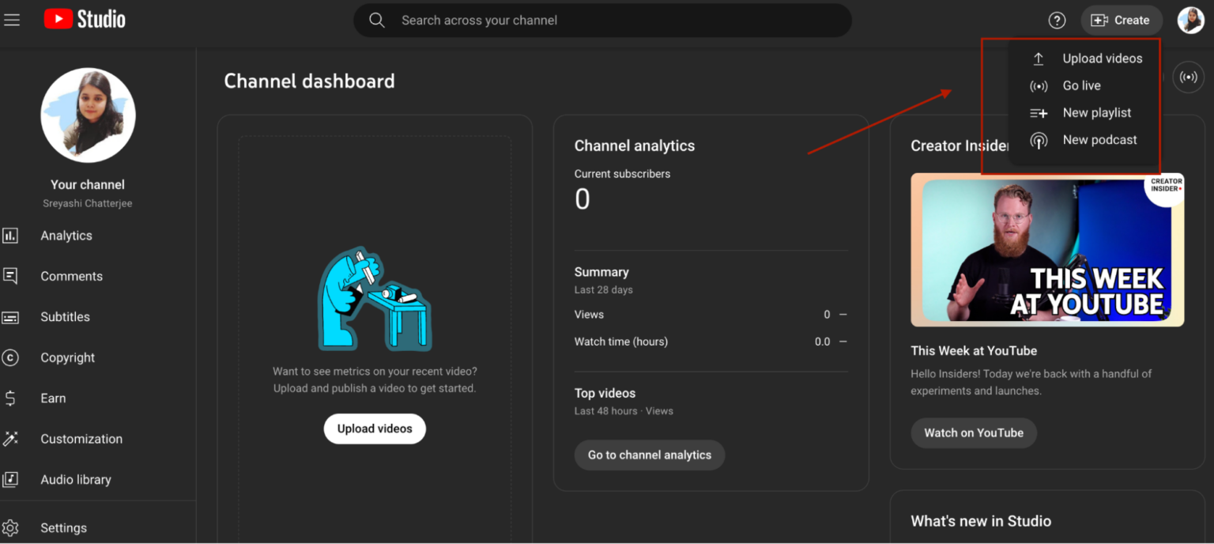
Task: Open Settings gear in sidebar
Action: pos(10,528)
